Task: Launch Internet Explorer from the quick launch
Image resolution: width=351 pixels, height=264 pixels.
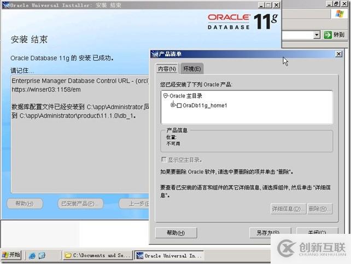Action: pyautogui.click(x=32, y=255)
